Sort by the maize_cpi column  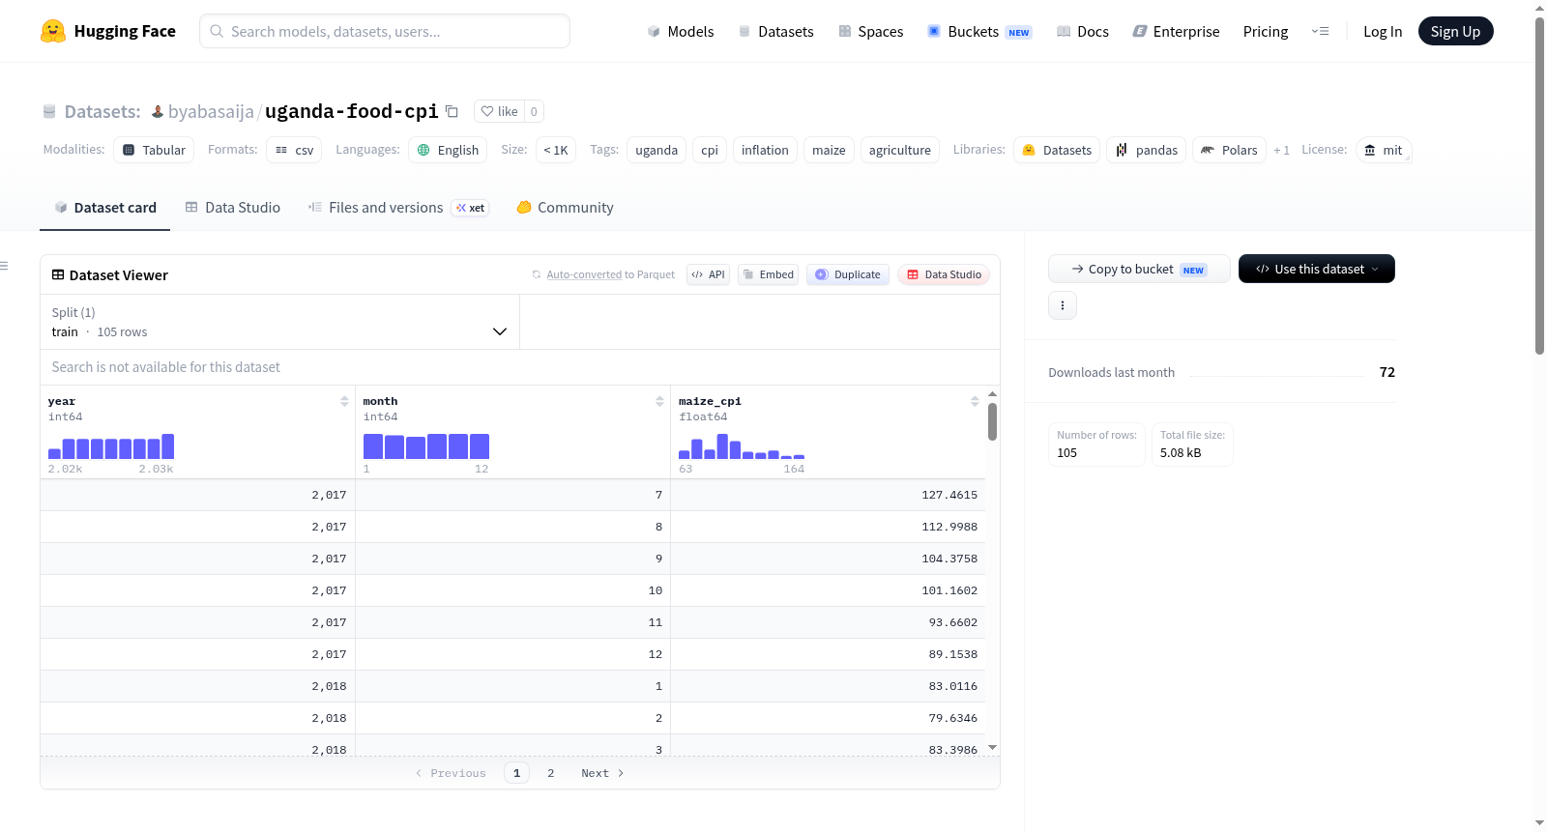(975, 401)
